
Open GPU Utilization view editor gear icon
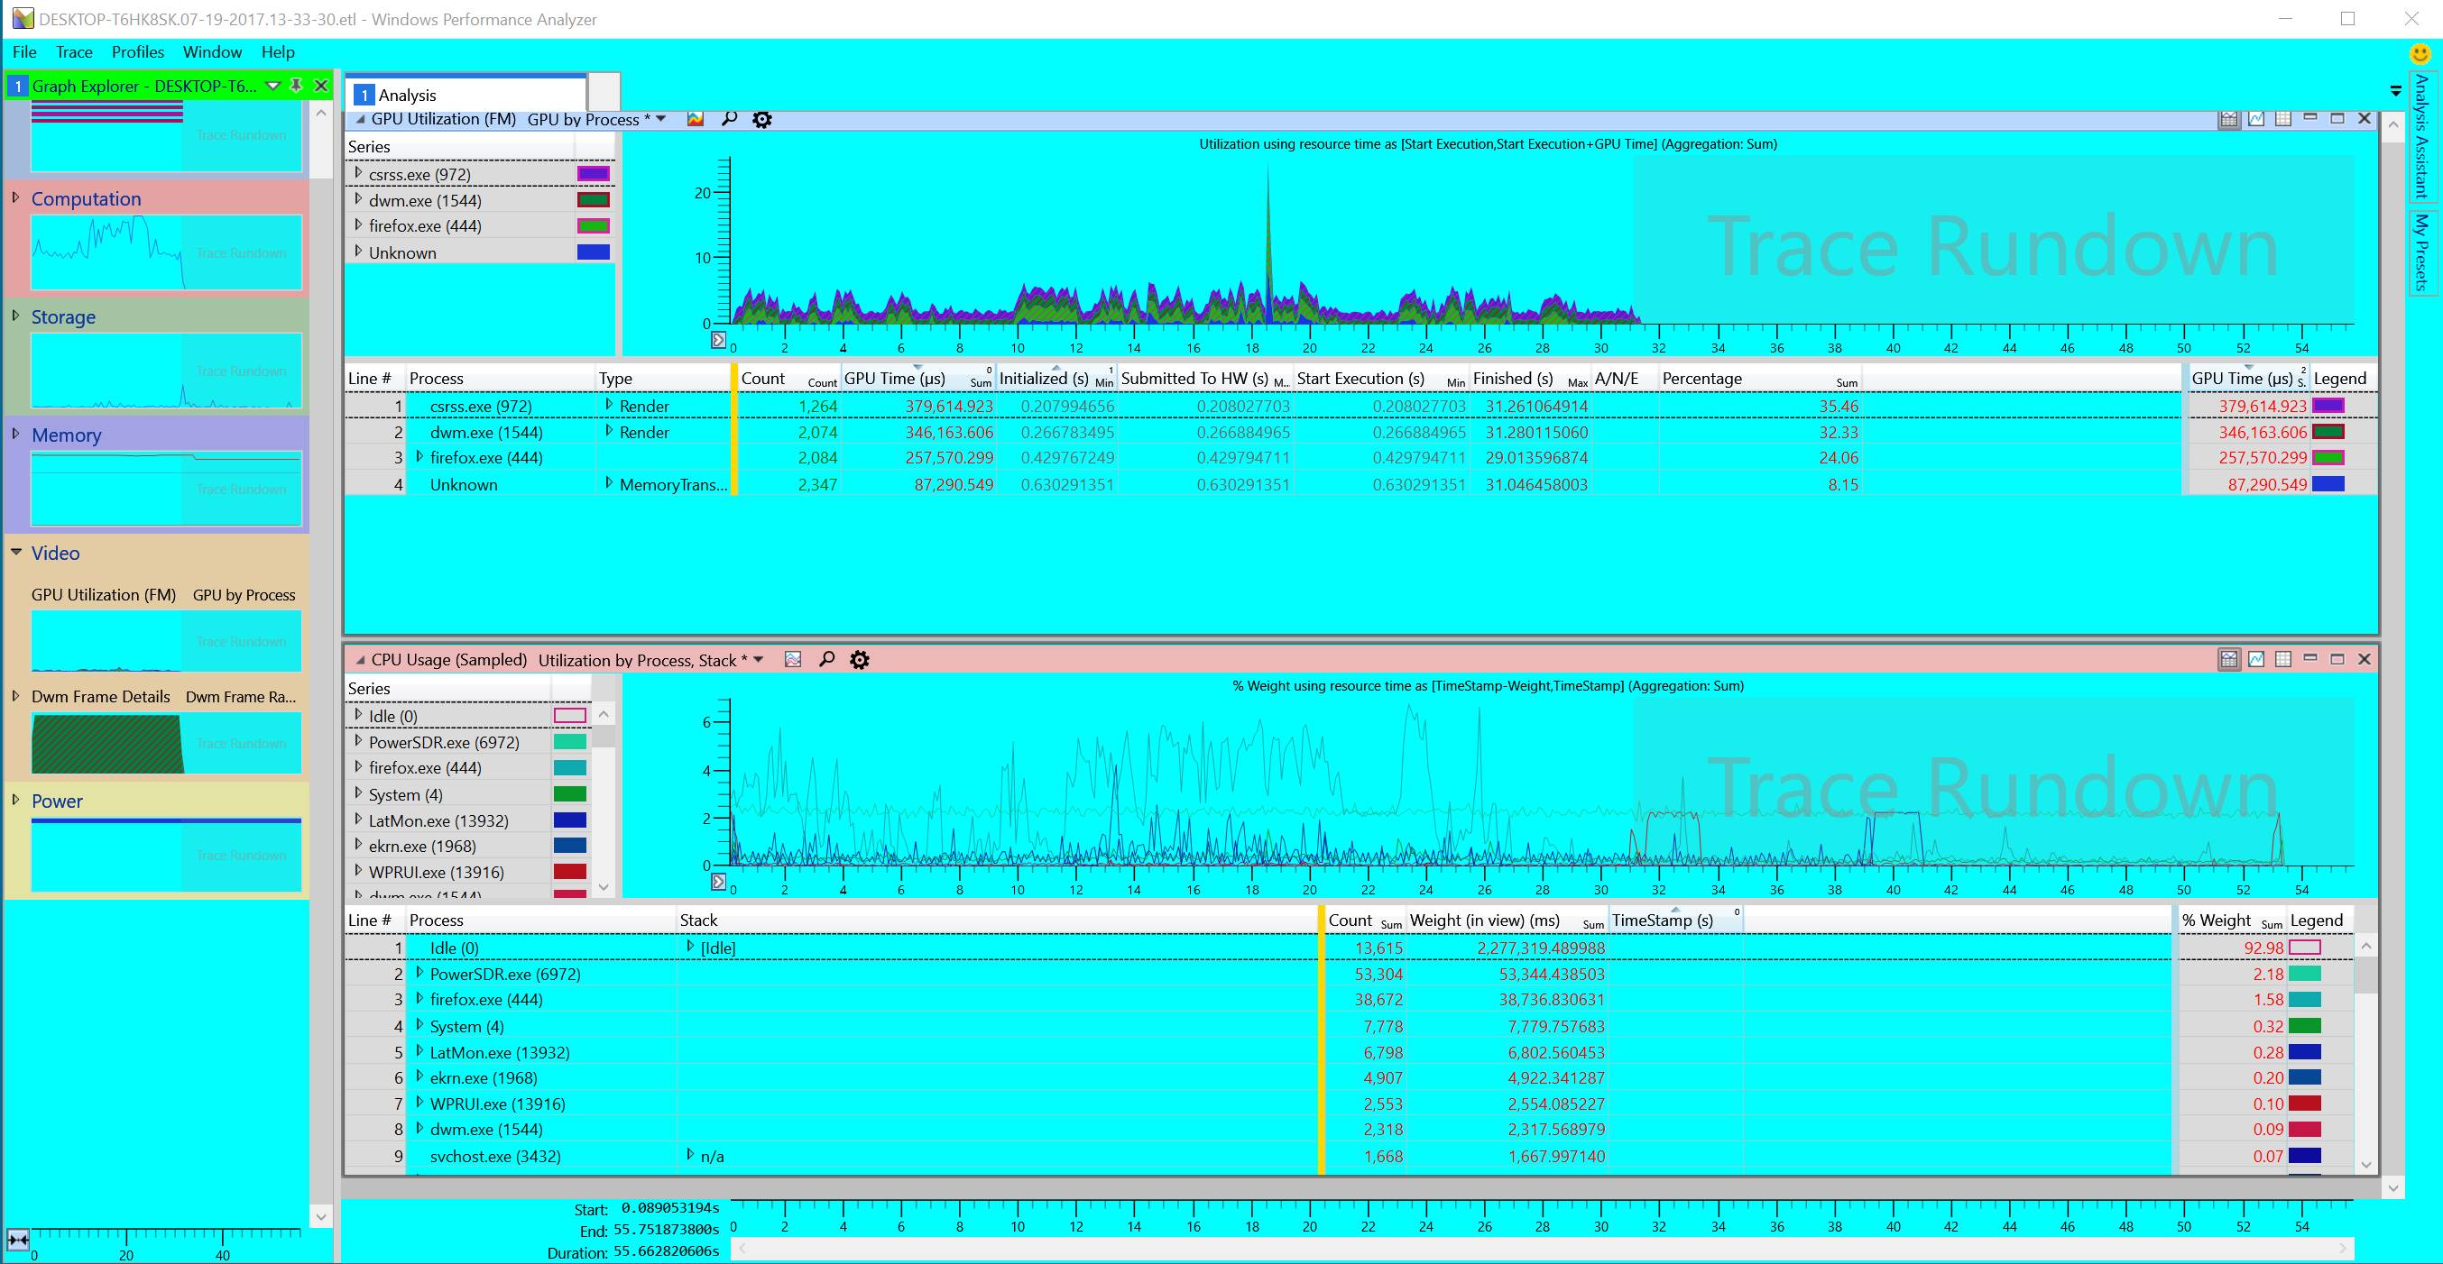(x=761, y=119)
